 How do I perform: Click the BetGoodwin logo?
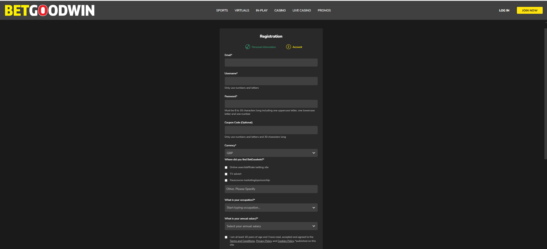pyautogui.click(x=50, y=10)
